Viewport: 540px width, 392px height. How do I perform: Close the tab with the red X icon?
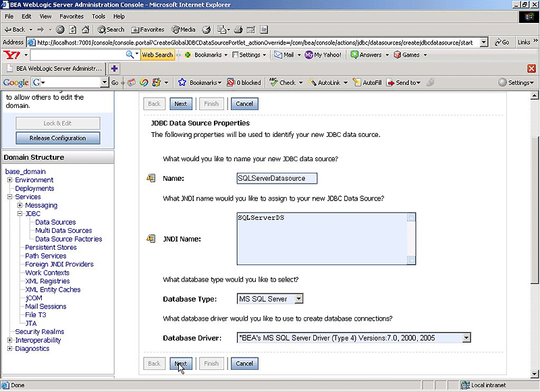tap(531, 69)
